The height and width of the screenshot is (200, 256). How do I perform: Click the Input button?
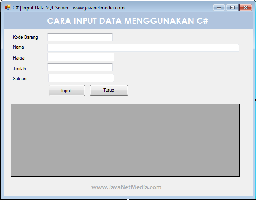pyautogui.click(x=67, y=91)
